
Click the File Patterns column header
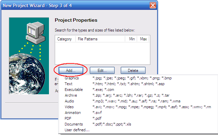click(x=100, y=39)
